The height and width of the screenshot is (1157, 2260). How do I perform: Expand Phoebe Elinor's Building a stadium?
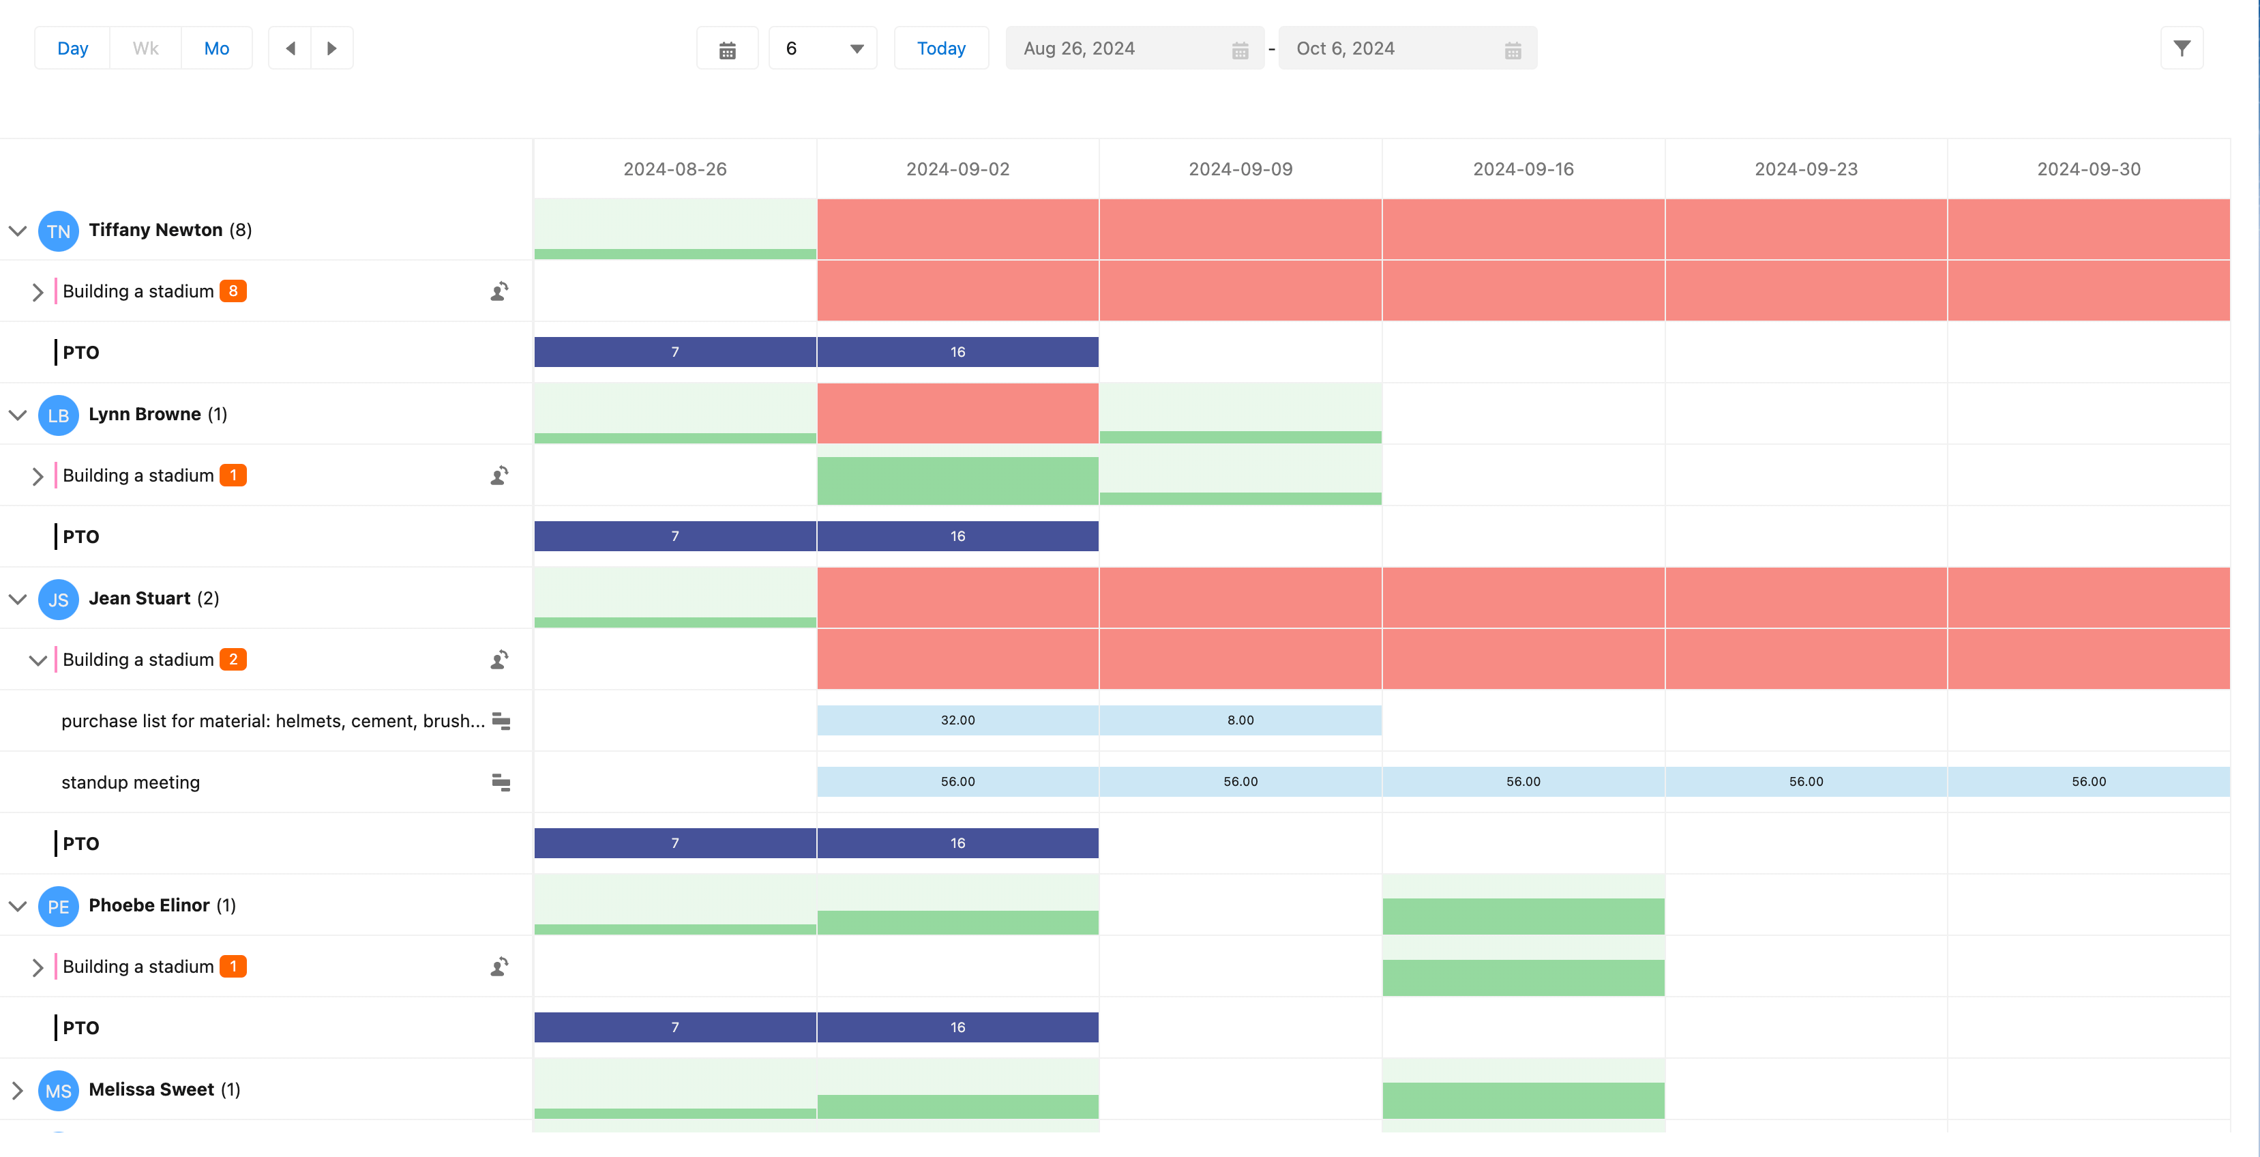[38, 967]
